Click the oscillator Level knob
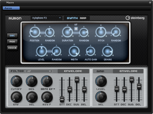This screenshot has height=114, width=153. [42, 51]
